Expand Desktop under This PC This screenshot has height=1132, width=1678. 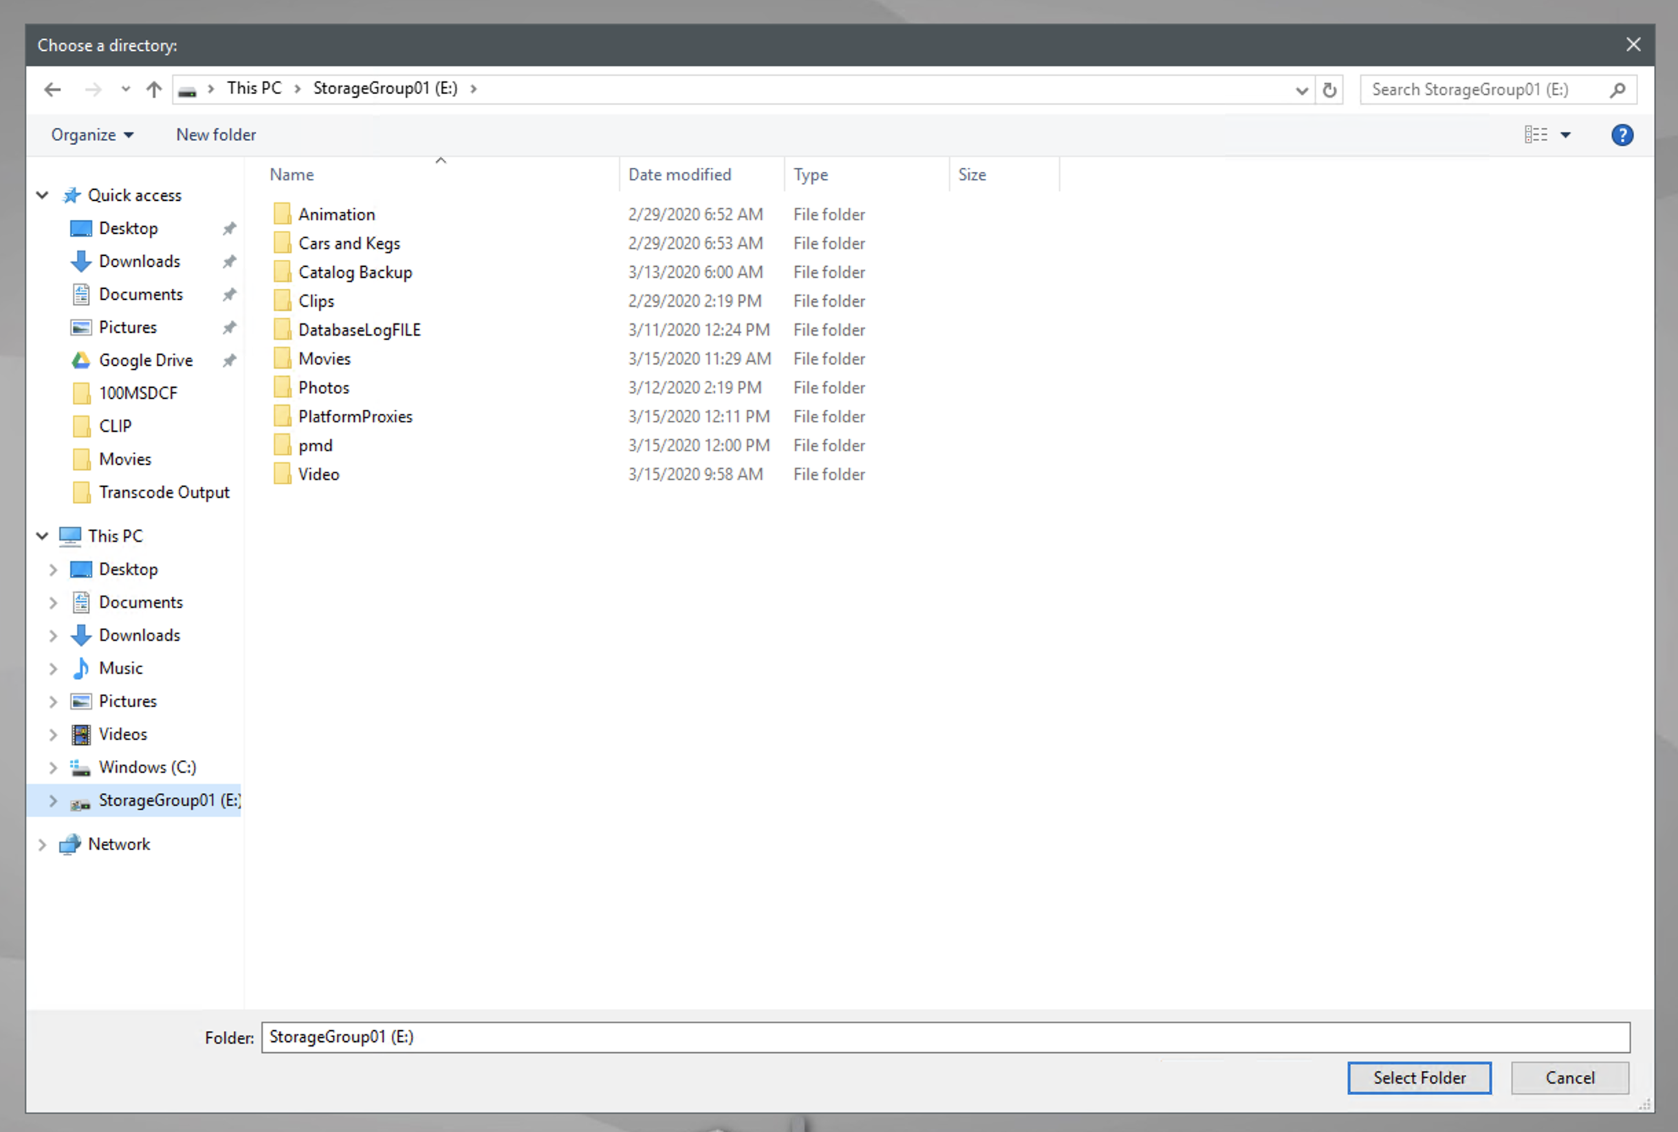point(53,569)
